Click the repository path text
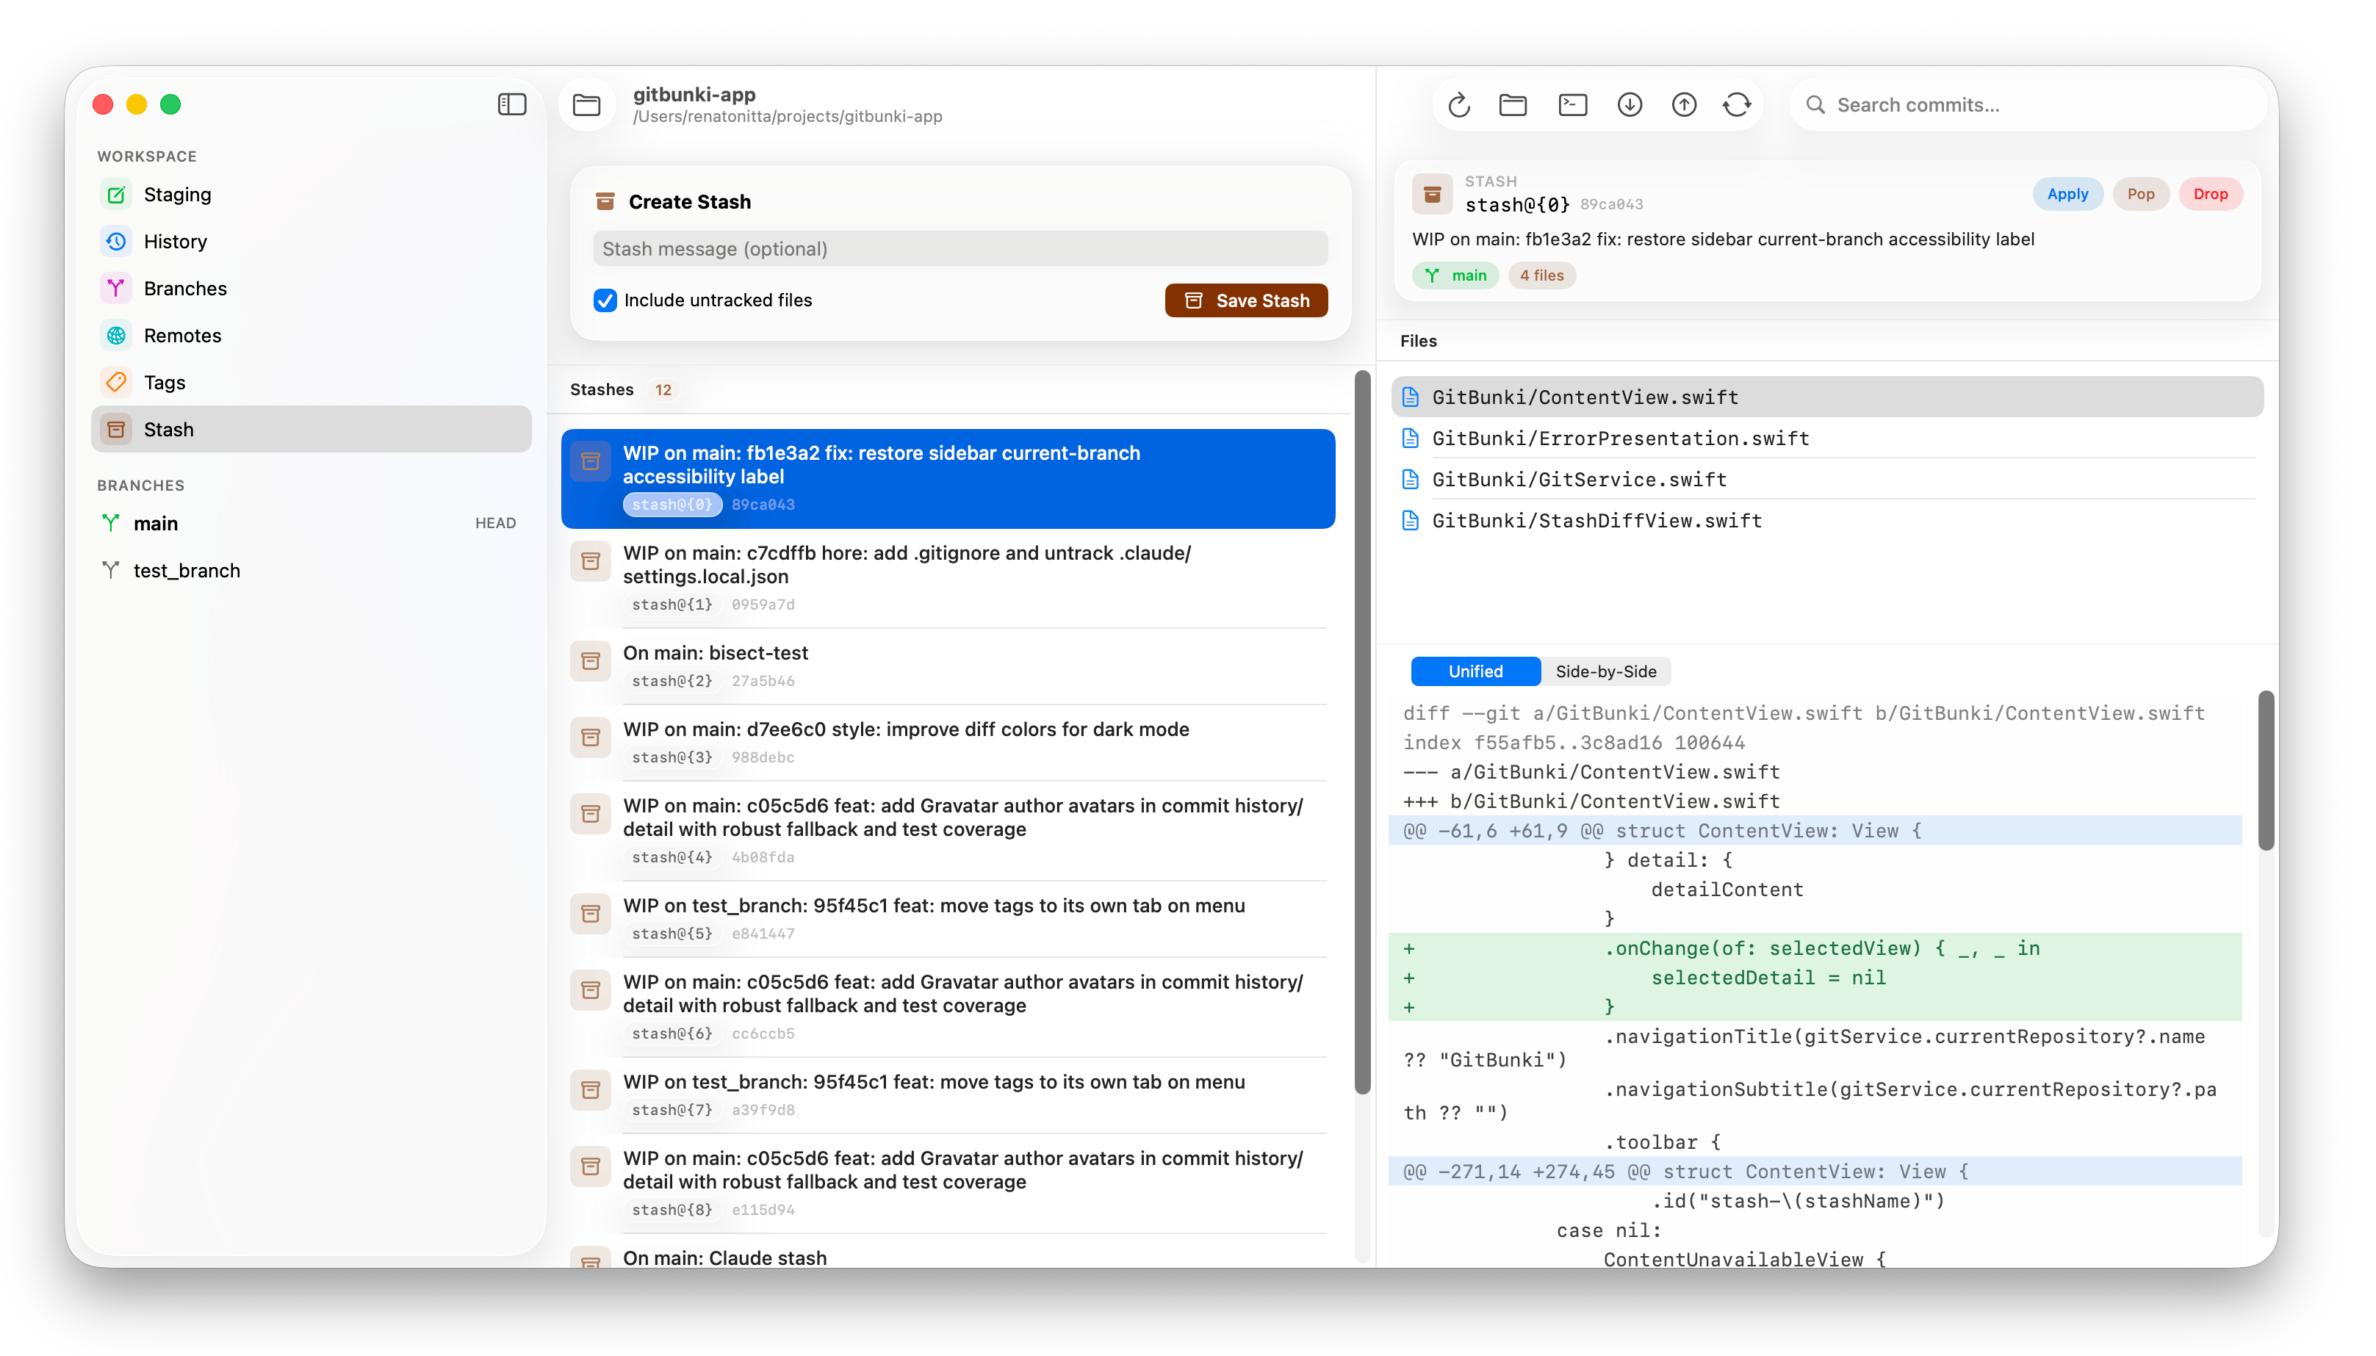 tap(787, 116)
